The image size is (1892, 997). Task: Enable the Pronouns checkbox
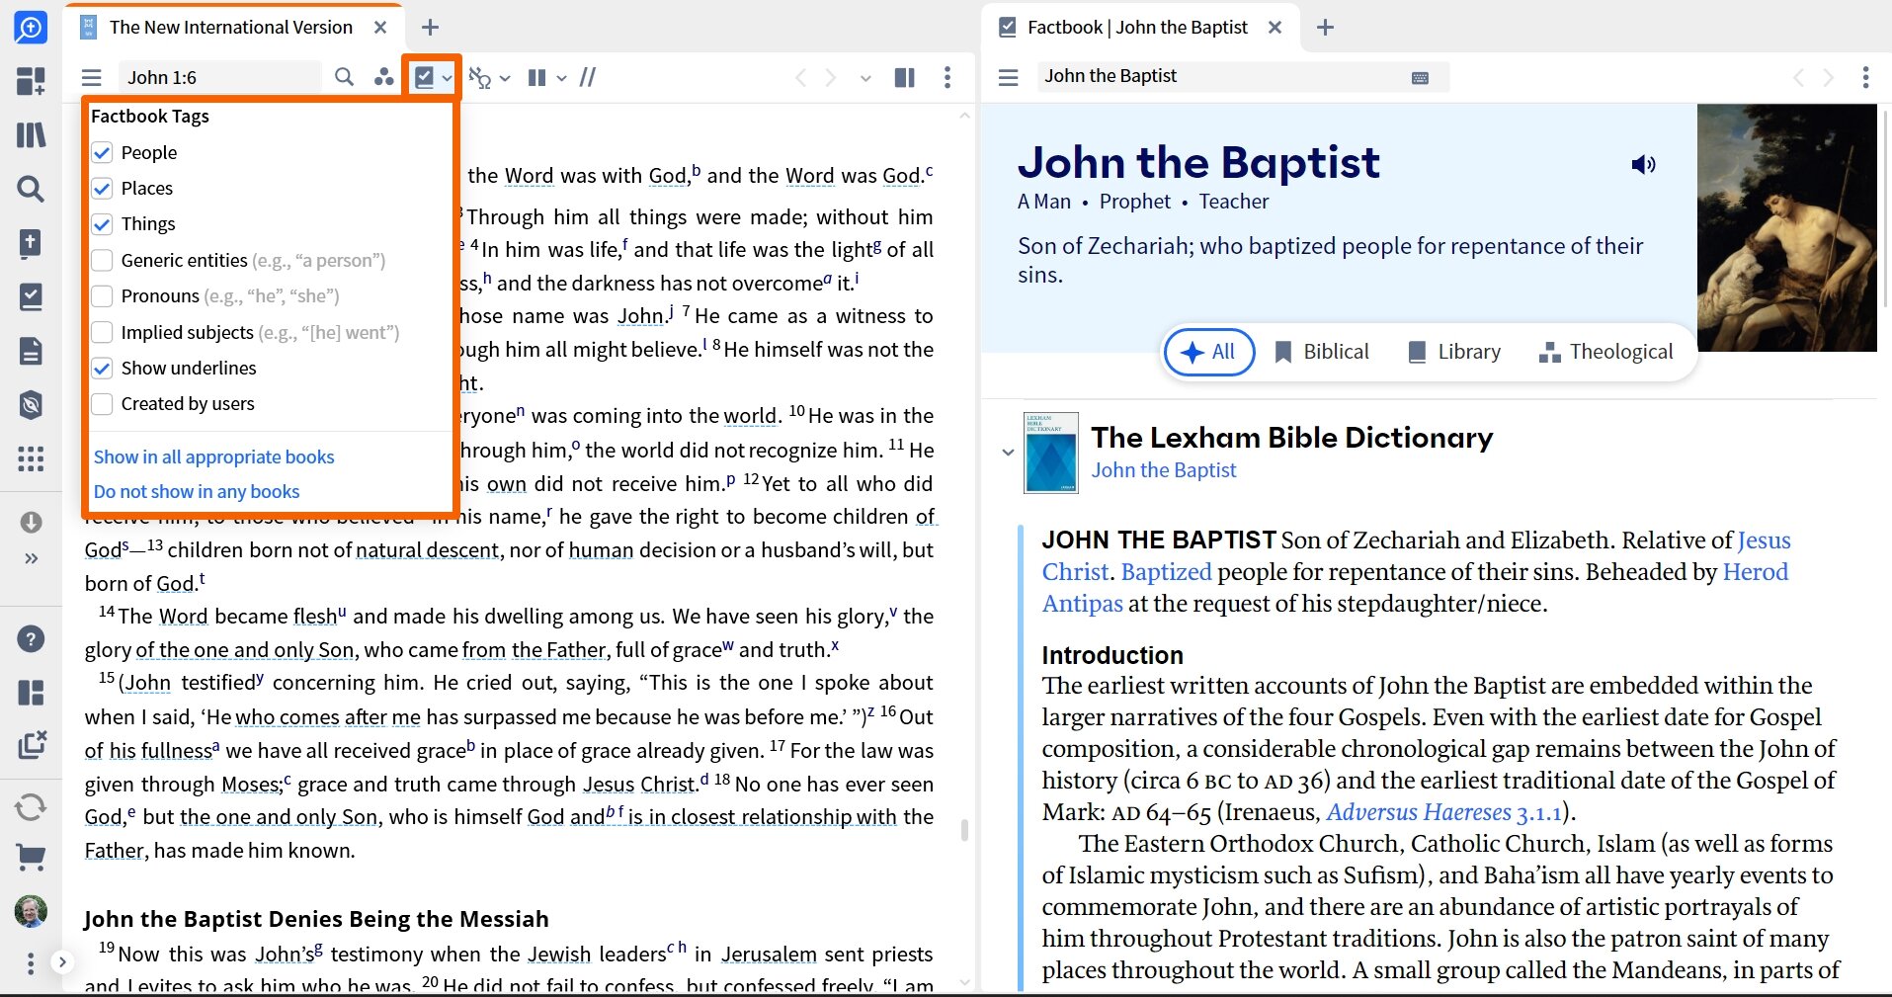pos(103,295)
